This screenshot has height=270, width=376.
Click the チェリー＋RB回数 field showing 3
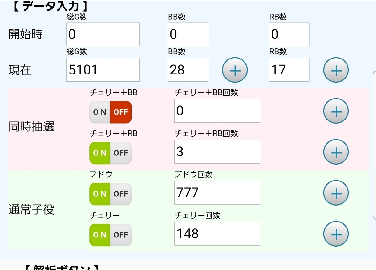pyautogui.click(x=217, y=152)
